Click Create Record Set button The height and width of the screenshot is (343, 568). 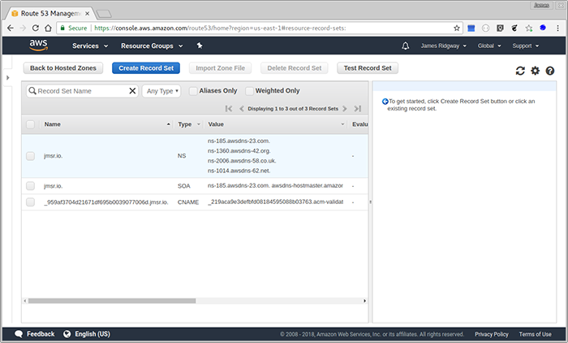pyautogui.click(x=146, y=68)
